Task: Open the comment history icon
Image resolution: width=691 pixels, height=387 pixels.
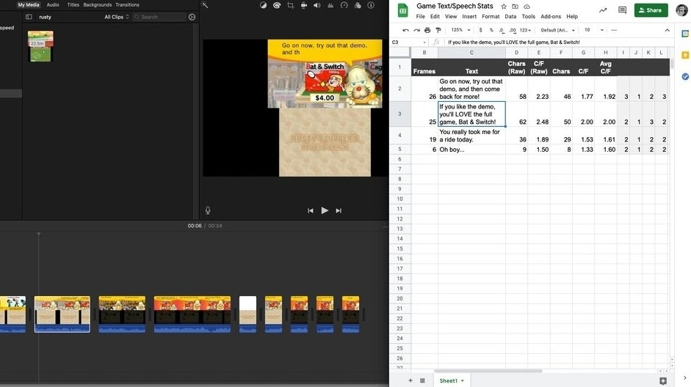Action: point(622,10)
